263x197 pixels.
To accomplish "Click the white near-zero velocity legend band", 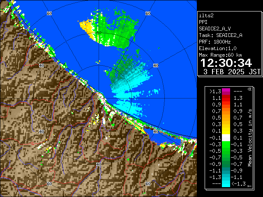I will [x=226, y=138].
